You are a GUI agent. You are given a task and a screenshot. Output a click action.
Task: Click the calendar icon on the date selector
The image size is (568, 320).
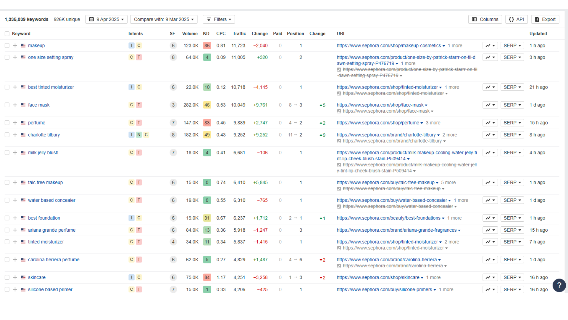pos(92,19)
